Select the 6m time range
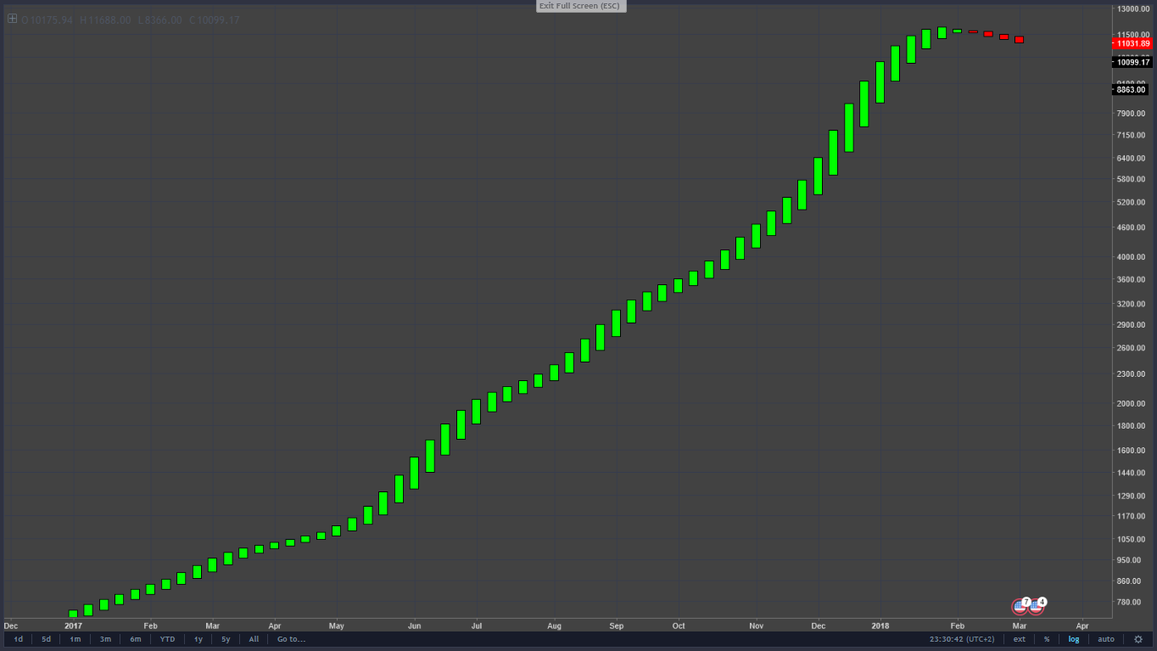 [136, 639]
